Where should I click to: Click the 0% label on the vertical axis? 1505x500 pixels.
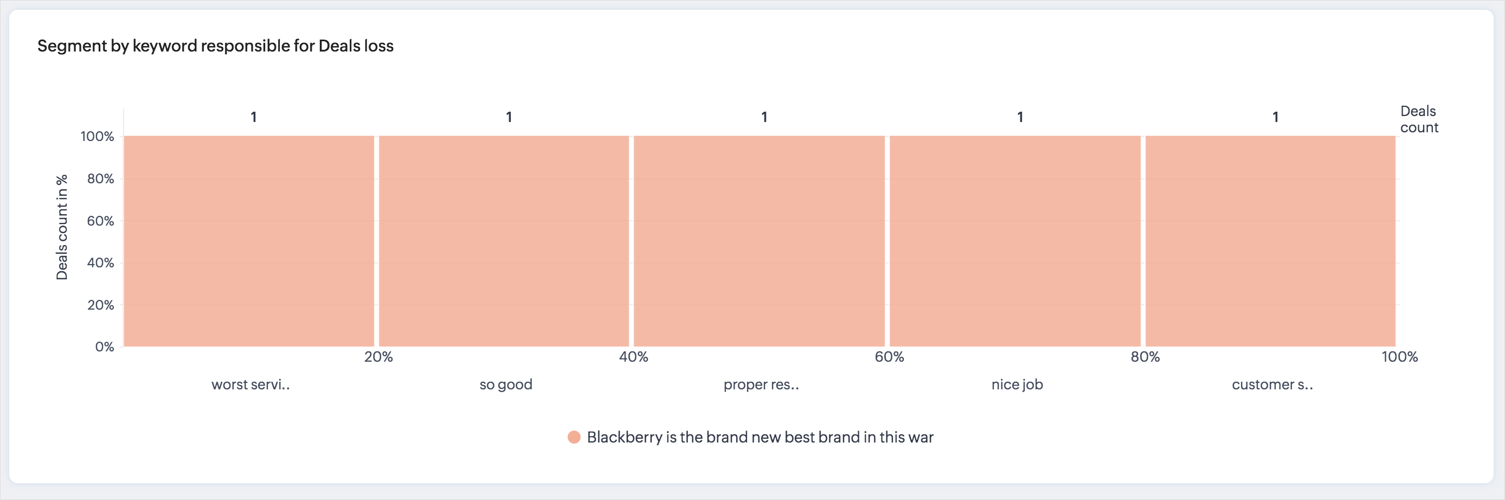(105, 347)
